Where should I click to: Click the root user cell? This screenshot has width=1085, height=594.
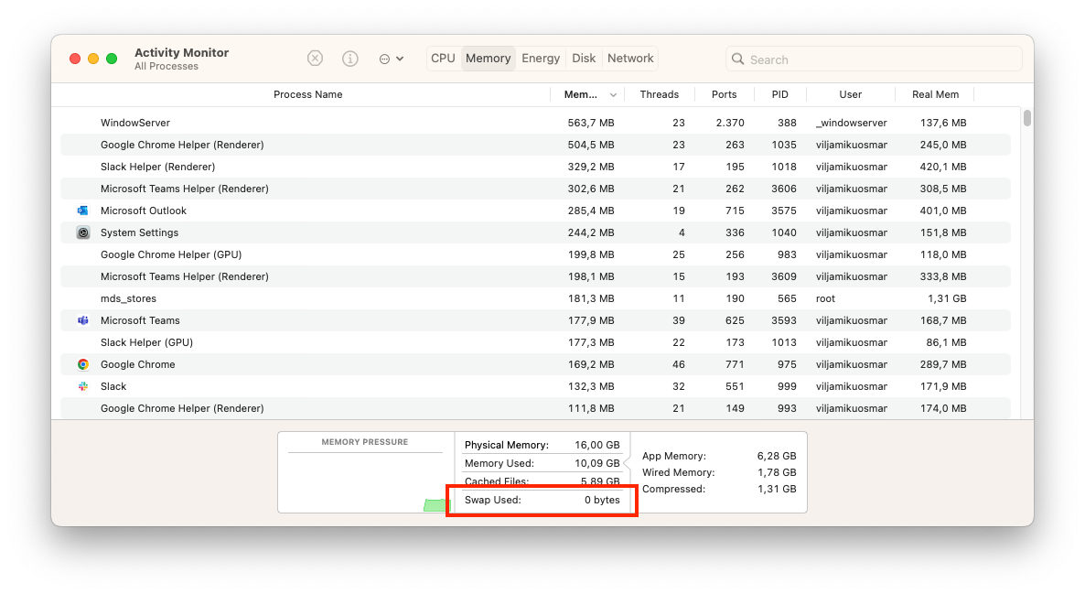(825, 298)
